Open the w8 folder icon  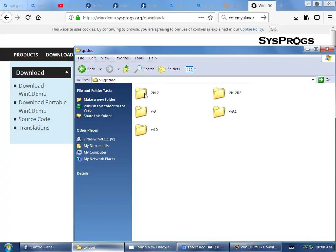pyautogui.click(x=141, y=112)
